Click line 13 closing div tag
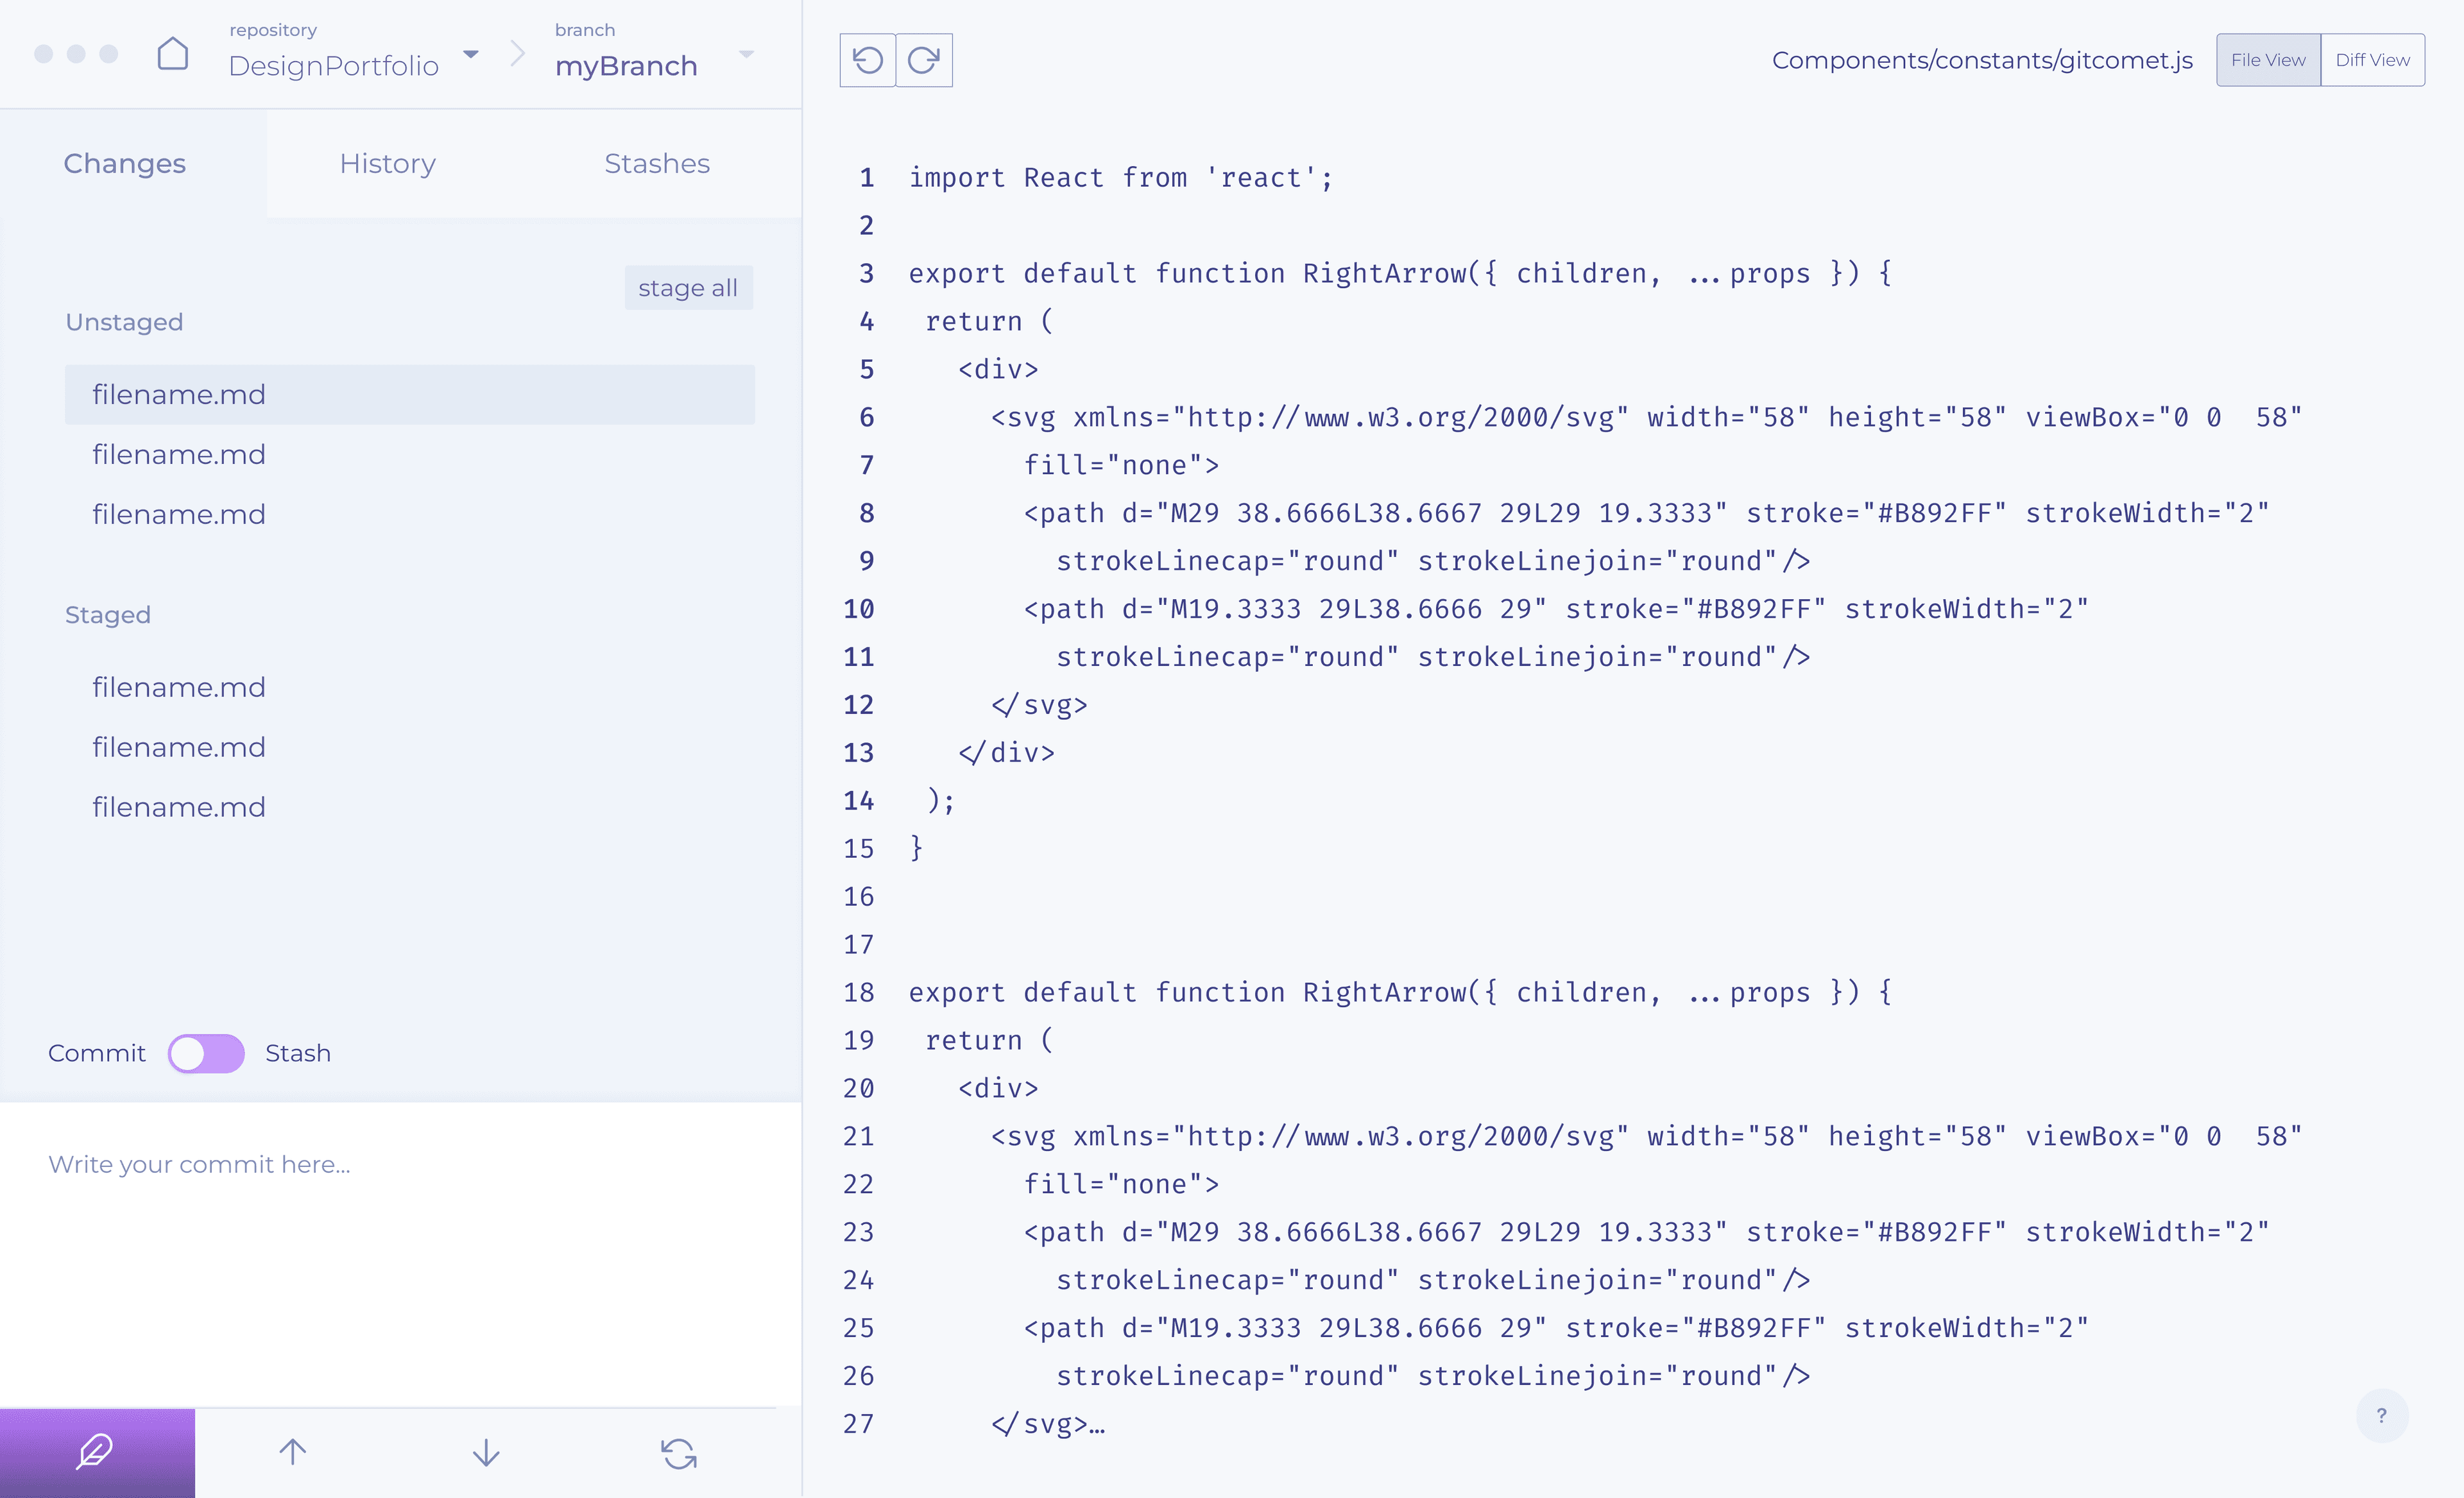Image resolution: width=2464 pixels, height=1498 pixels. click(1006, 753)
